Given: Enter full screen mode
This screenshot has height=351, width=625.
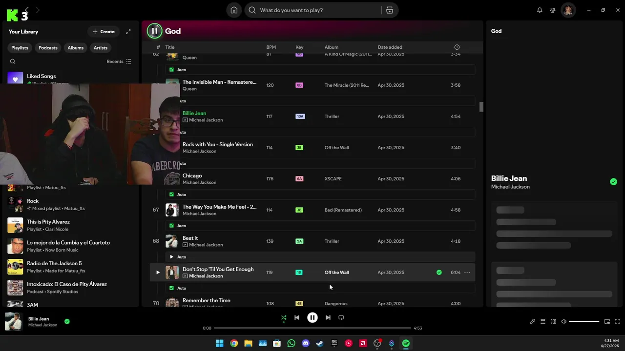Looking at the screenshot, I should pyautogui.click(x=617, y=322).
